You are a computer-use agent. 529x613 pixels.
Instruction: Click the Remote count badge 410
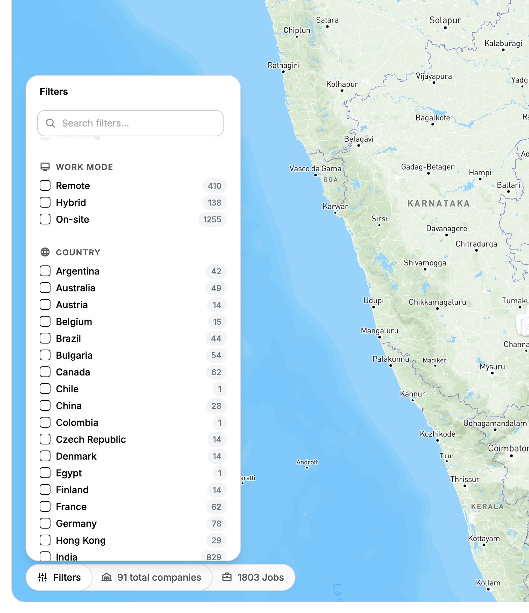pos(214,186)
